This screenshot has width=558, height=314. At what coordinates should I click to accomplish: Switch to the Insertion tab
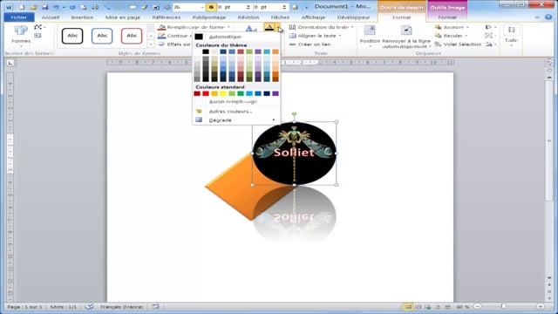click(82, 17)
